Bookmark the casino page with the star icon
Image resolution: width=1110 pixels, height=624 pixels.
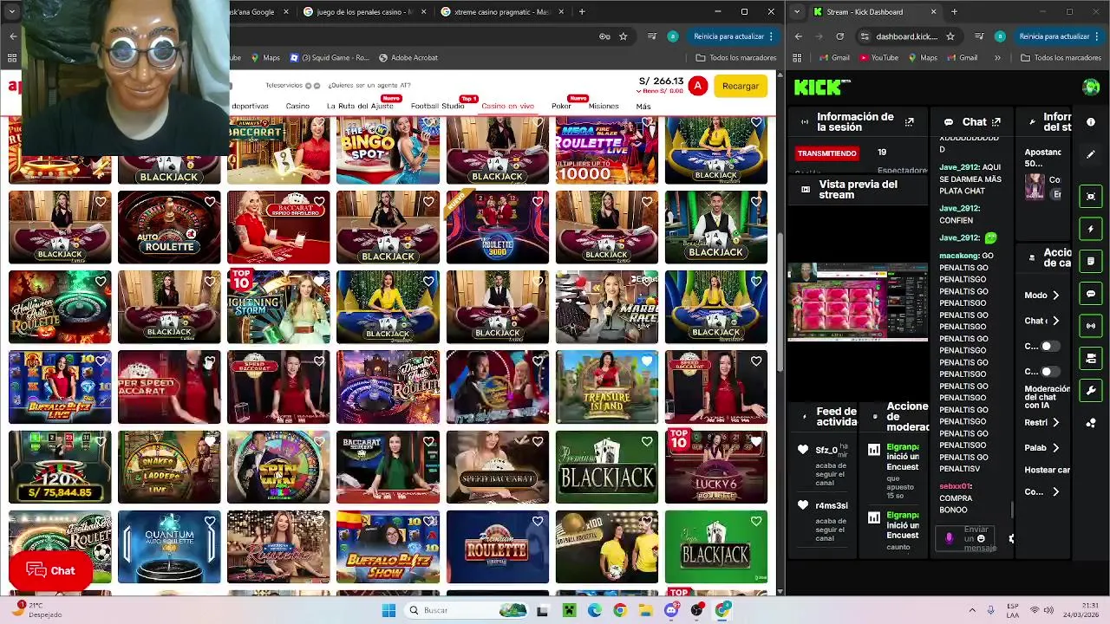[623, 36]
